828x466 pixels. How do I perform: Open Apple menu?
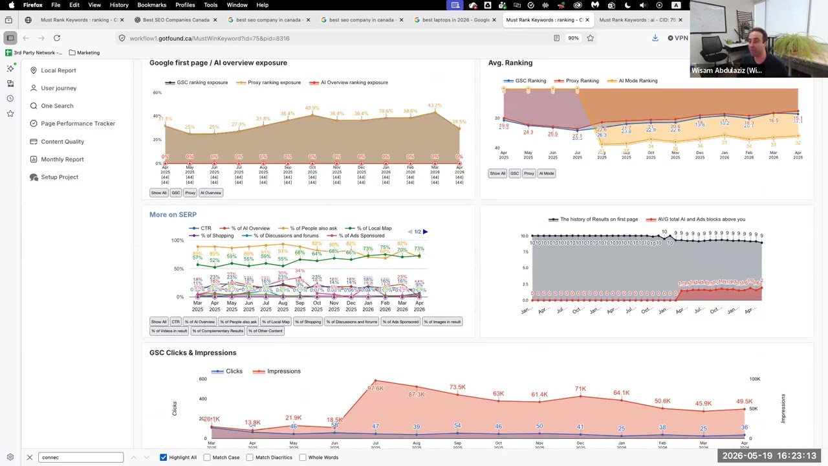coord(12,5)
